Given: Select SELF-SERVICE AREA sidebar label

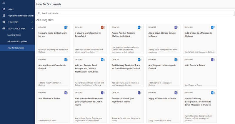Looking at the screenshot, I should coord(17,29).
